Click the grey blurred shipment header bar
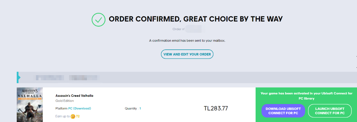Image resolution: width=357 pixels, height=122 pixels. tap(187, 77)
